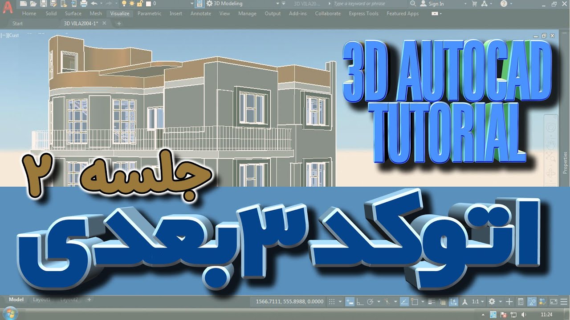Screen dimensions: 570x320
Task: Click the layer light bulb icon
Action: click(124, 4)
